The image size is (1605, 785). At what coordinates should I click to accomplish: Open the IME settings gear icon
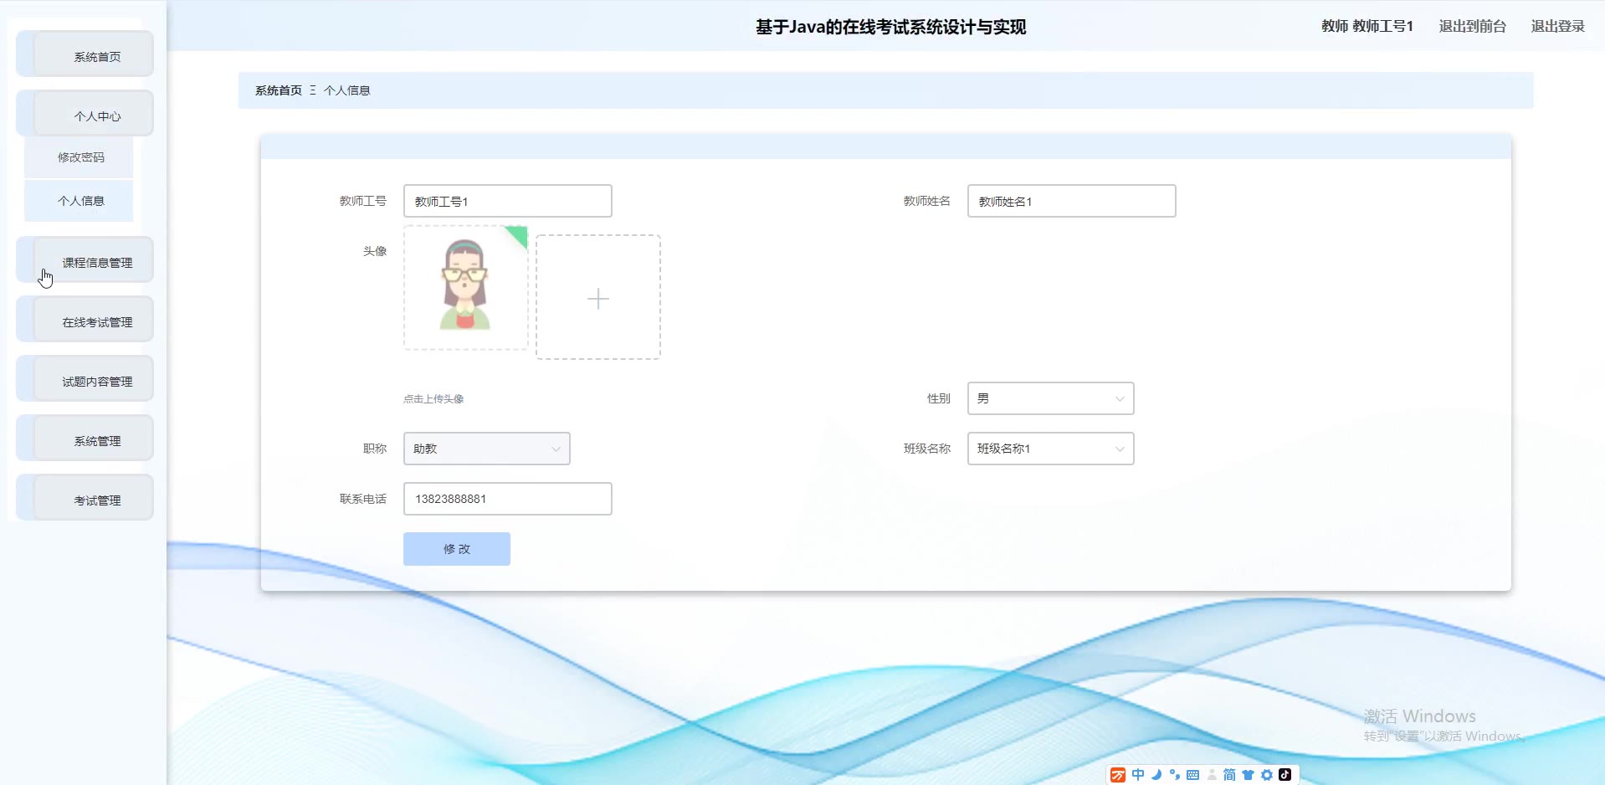[1267, 775]
